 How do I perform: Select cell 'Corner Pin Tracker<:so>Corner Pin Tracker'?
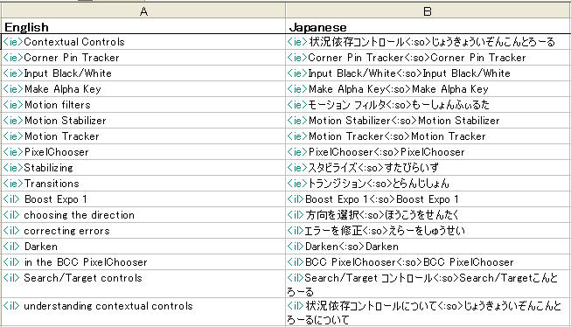point(428,58)
